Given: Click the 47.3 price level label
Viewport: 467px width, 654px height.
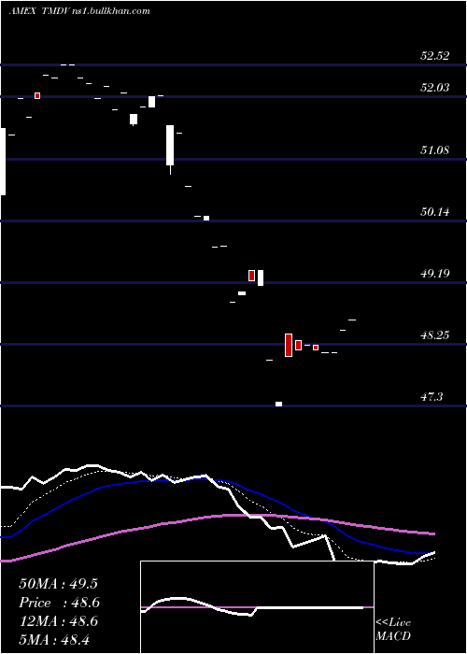Looking at the screenshot, I should coord(432,397).
